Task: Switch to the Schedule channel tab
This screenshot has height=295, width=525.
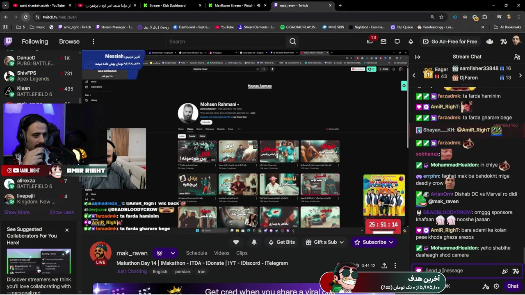Action: point(196,253)
